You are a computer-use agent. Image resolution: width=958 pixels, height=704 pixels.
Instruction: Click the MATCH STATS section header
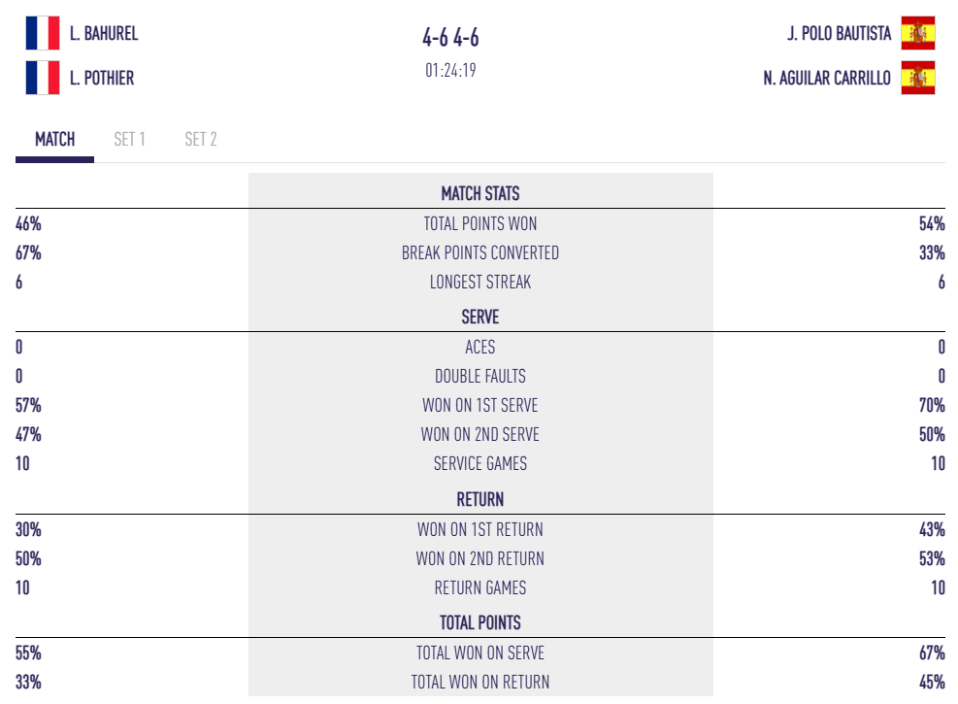(480, 193)
